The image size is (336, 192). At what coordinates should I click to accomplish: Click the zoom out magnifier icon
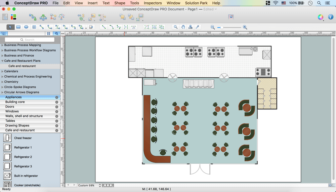click(x=213, y=27)
